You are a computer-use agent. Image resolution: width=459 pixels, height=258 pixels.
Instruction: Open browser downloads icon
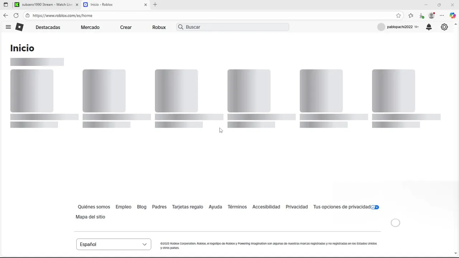[422, 15]
